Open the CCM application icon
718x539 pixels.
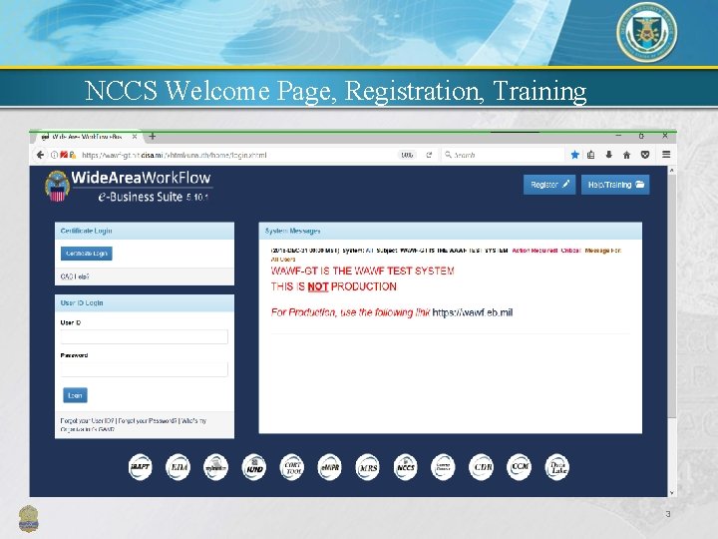pyautogui.click(x=520, y=467)
